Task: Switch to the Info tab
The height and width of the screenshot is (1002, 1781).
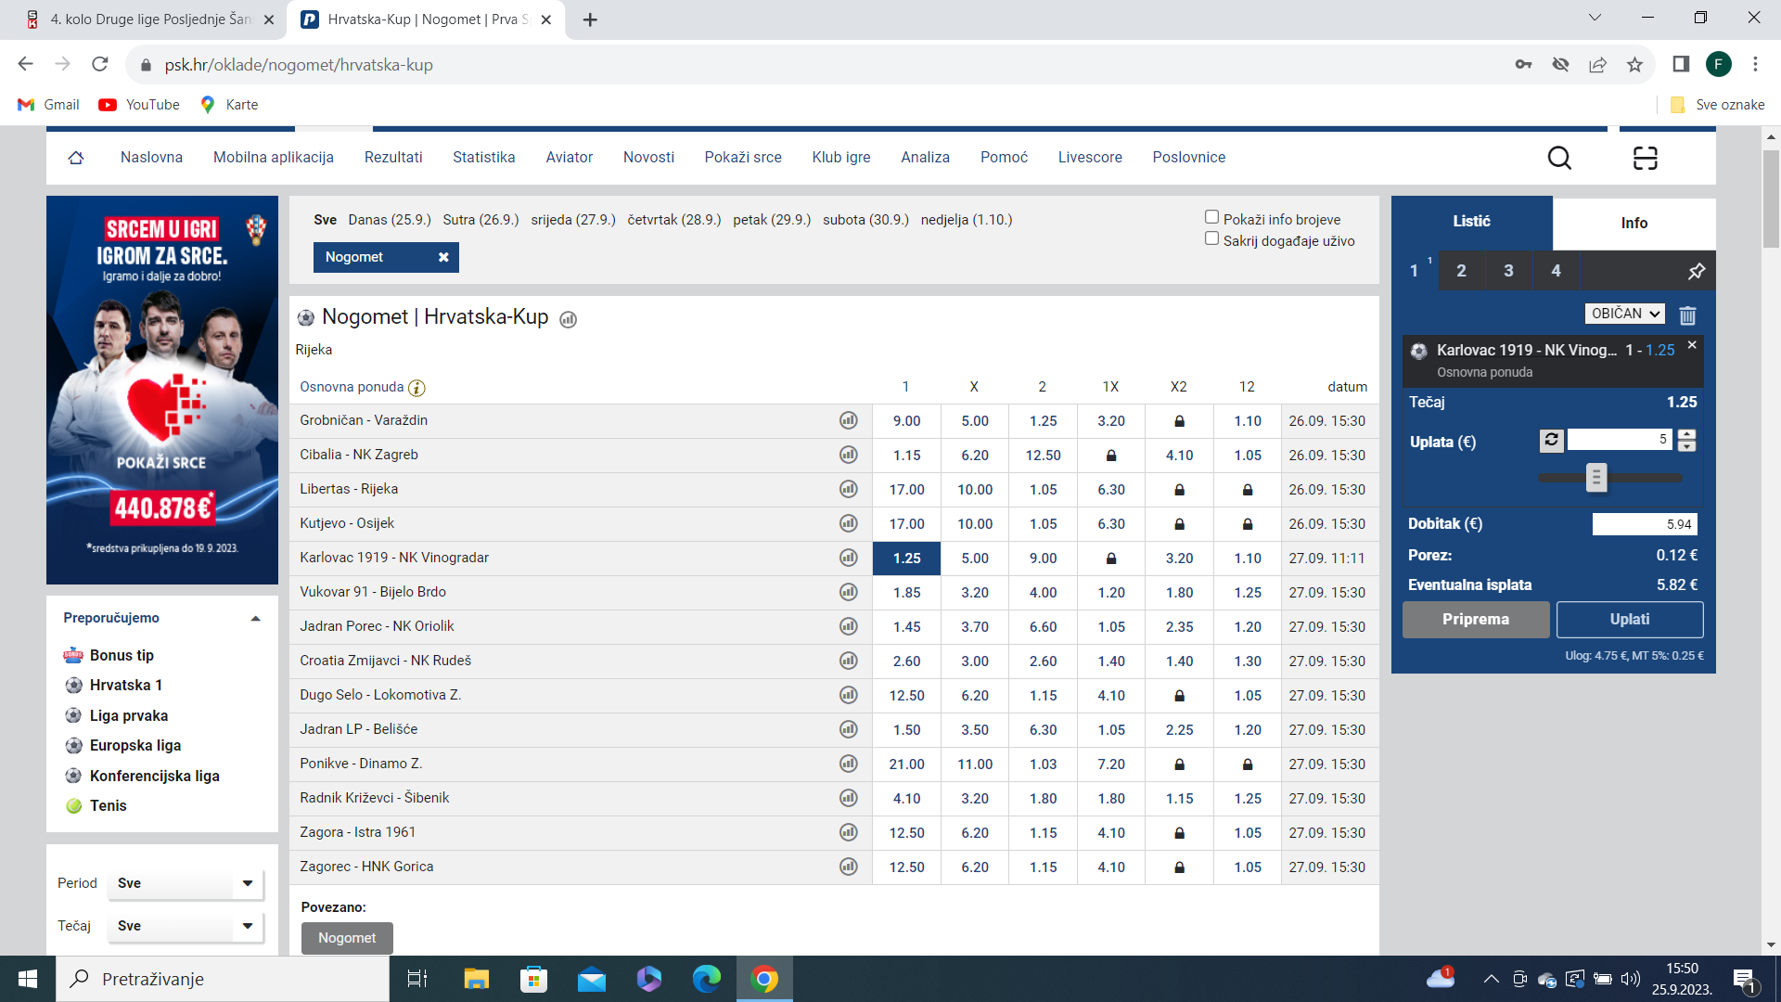Action: (x=1634, y=223)
